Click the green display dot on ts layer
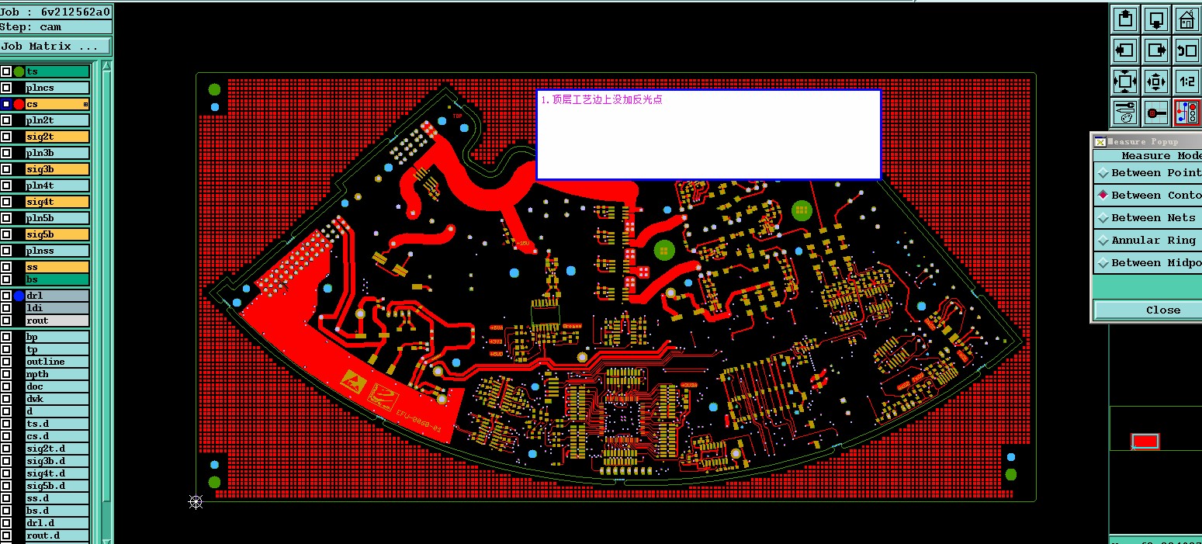The height and width of the screenshot is (544, 1202). (x=19, y=71)
